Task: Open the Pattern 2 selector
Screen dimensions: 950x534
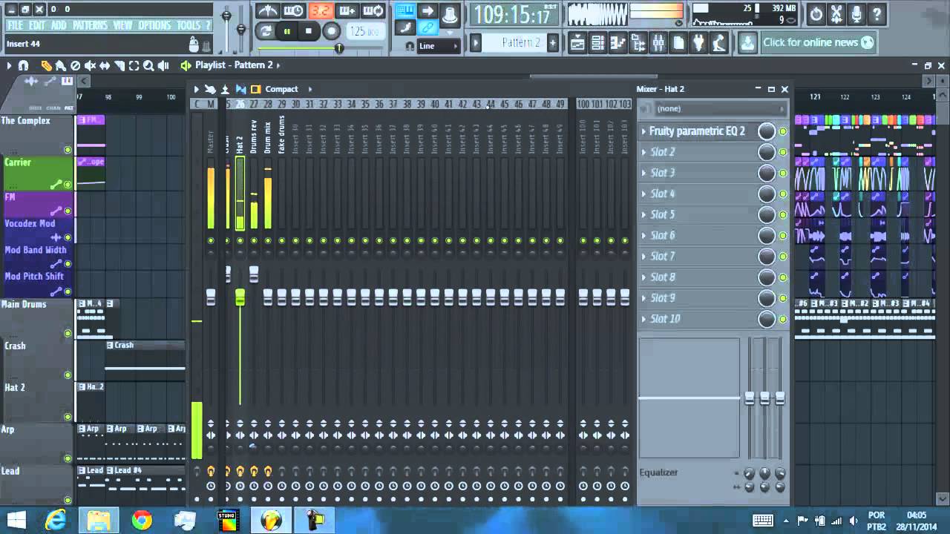Action: pos(515,43)
